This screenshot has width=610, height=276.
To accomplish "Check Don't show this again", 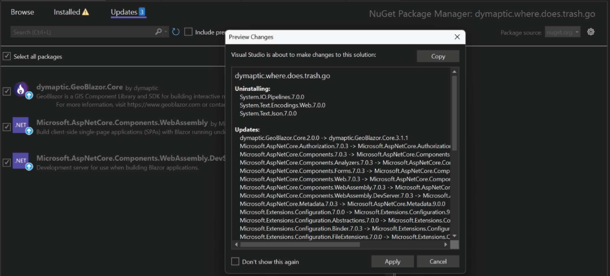I will pos(234,261).
